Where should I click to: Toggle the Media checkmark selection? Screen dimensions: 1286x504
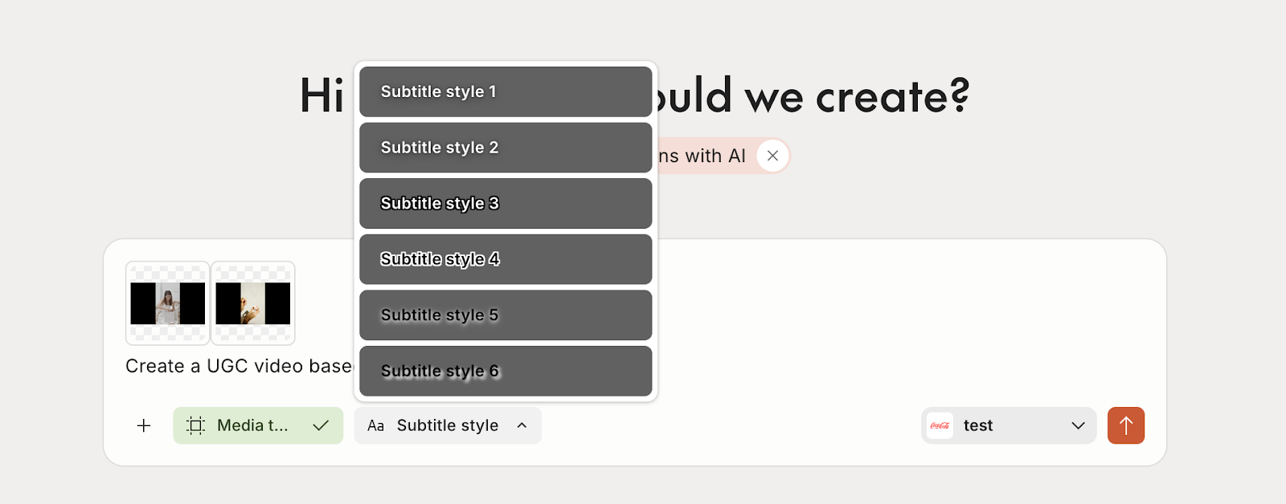coord(321,425)
